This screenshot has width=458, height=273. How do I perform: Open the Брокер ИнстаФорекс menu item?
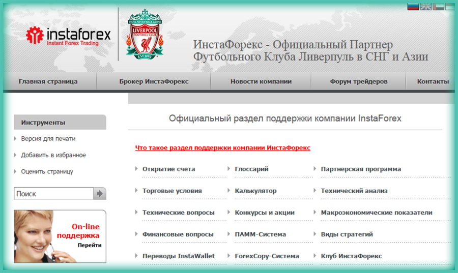pos(154,81)
